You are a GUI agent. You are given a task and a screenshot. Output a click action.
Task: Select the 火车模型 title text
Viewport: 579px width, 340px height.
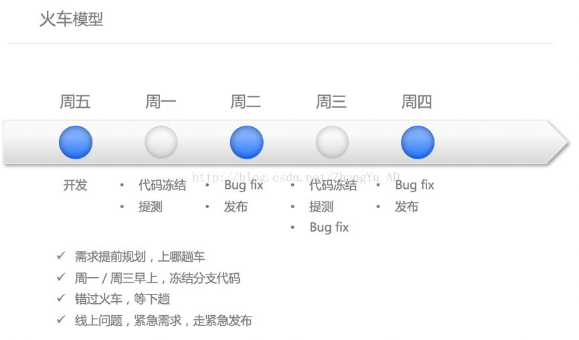coord(71,19)
